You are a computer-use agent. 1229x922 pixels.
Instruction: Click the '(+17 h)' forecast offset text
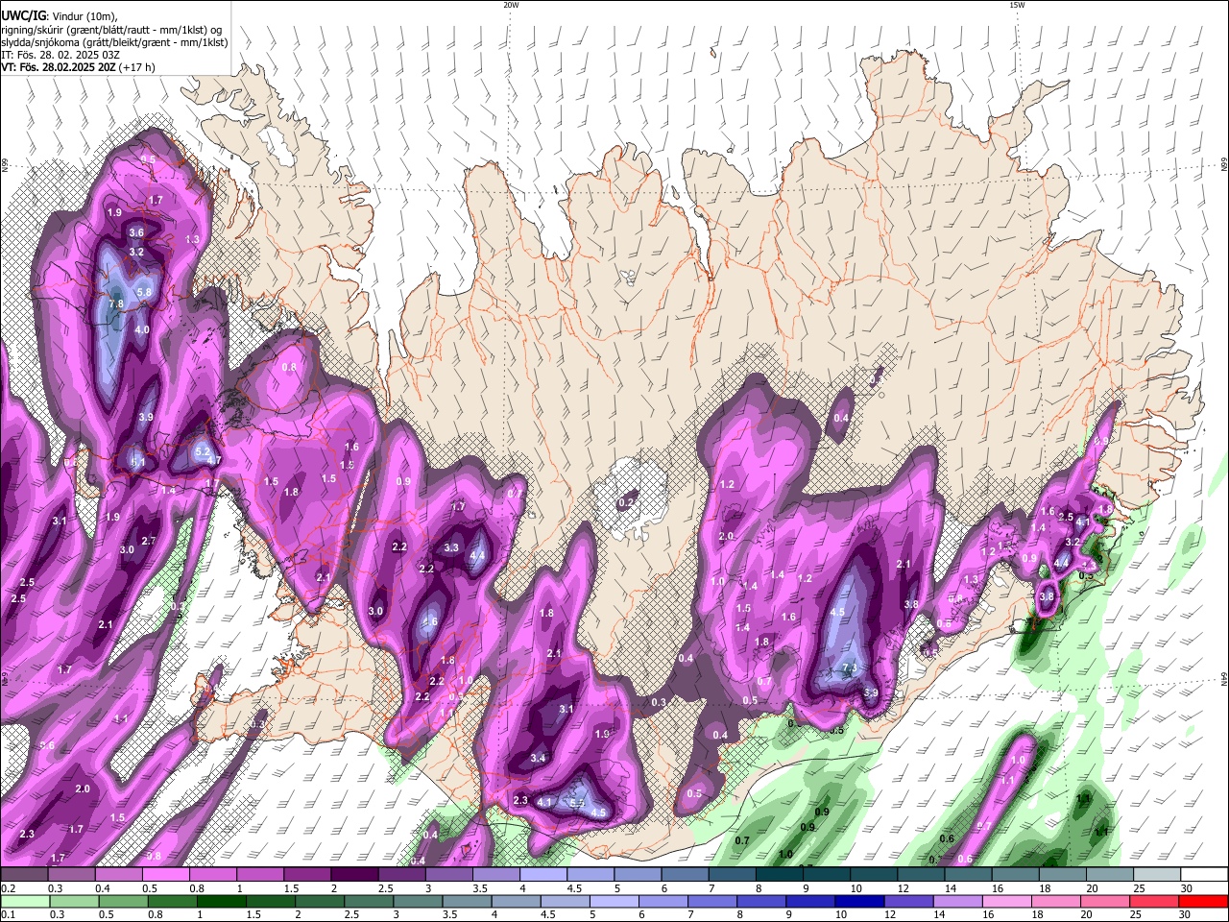137,67
